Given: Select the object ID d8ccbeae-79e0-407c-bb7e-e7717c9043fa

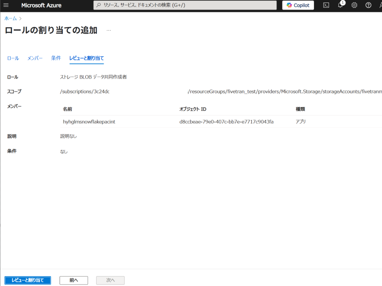Looking at the screenshot, I should [226, 122].
